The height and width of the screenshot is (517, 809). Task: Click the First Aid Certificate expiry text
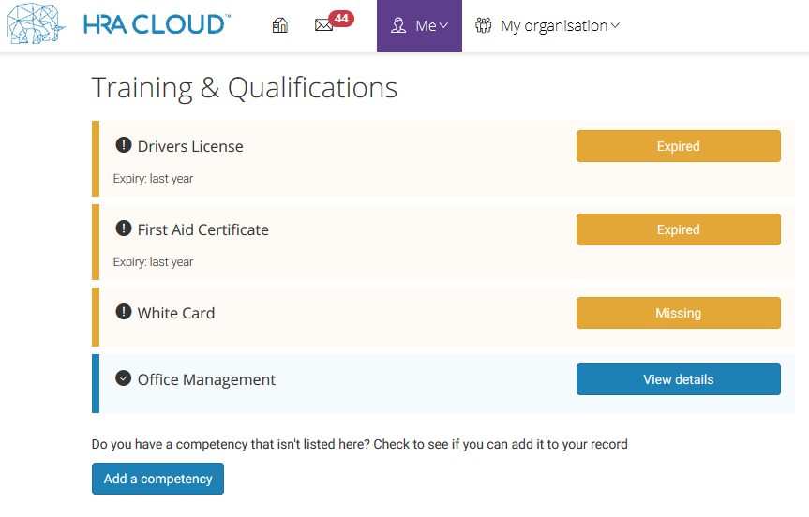[x=153, y=262]
